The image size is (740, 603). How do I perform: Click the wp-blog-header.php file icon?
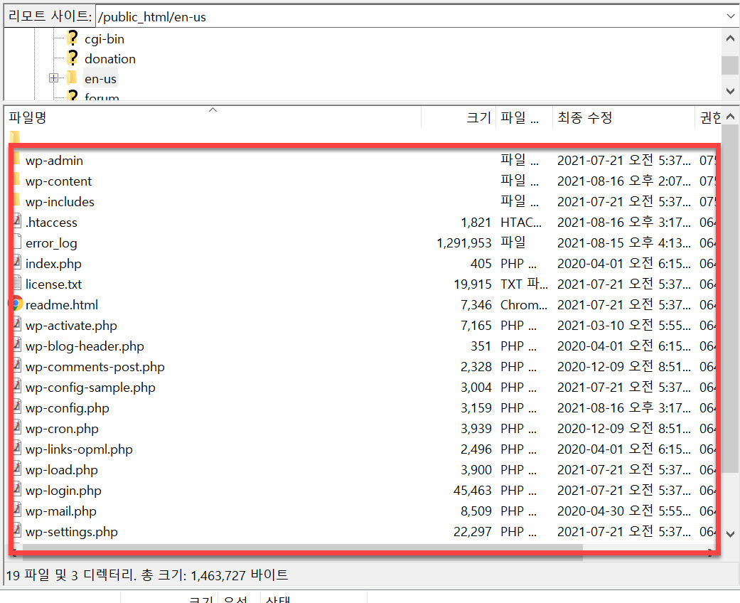pos(17,345)
